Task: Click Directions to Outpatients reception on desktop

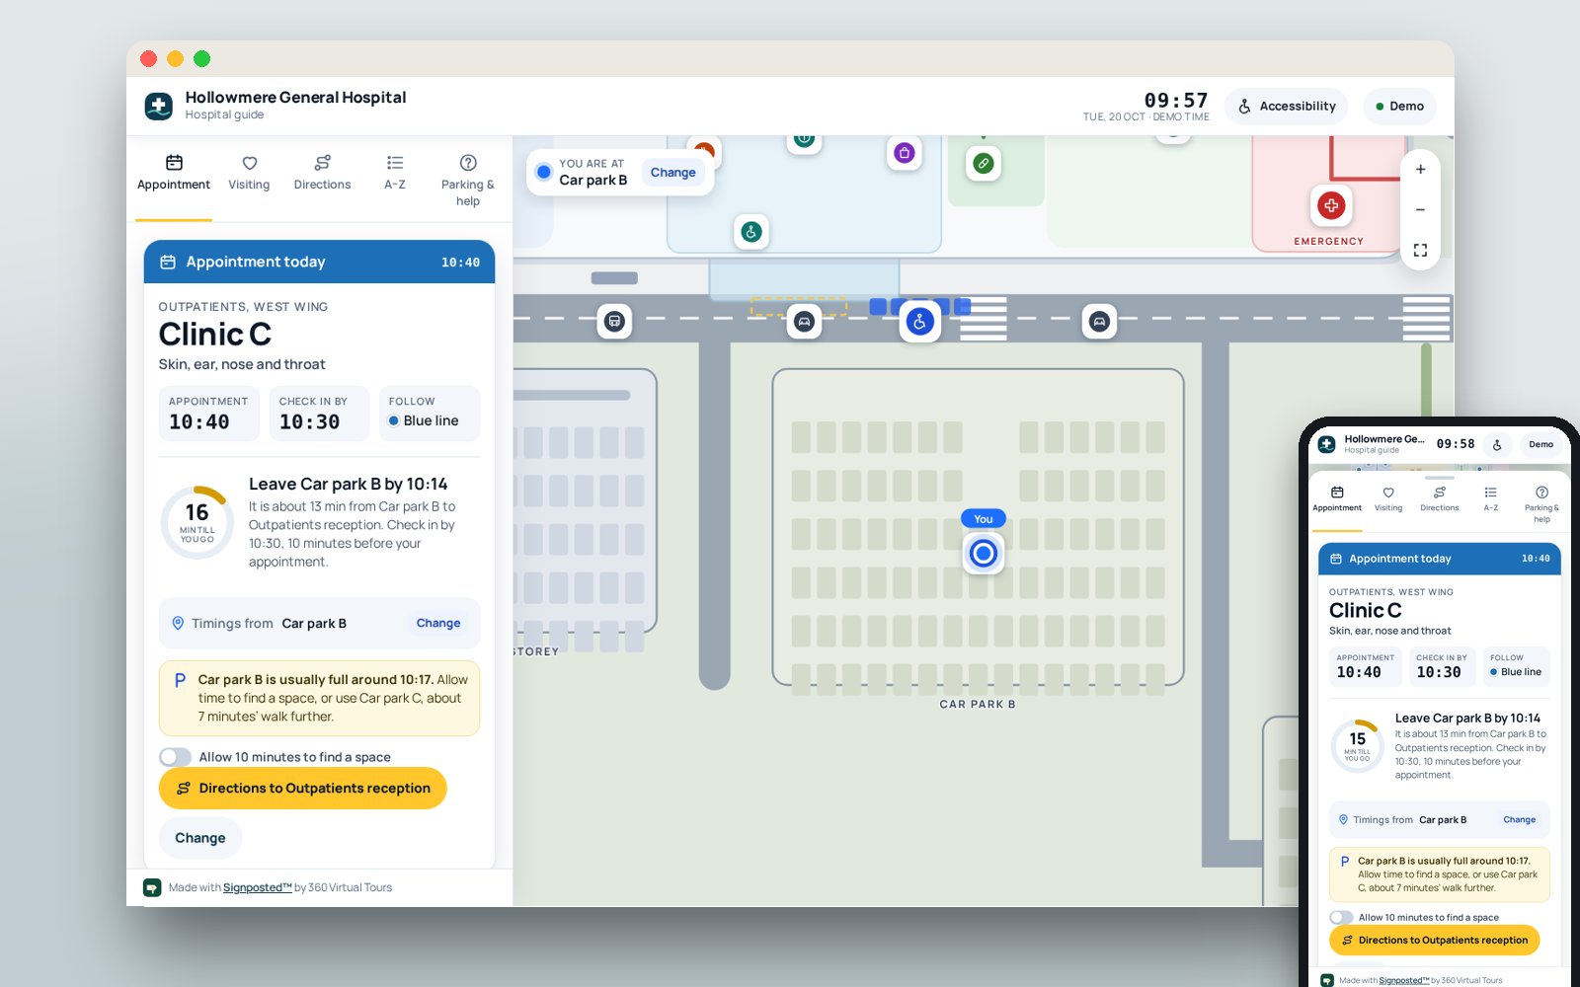Action: [x=303, y=788]
